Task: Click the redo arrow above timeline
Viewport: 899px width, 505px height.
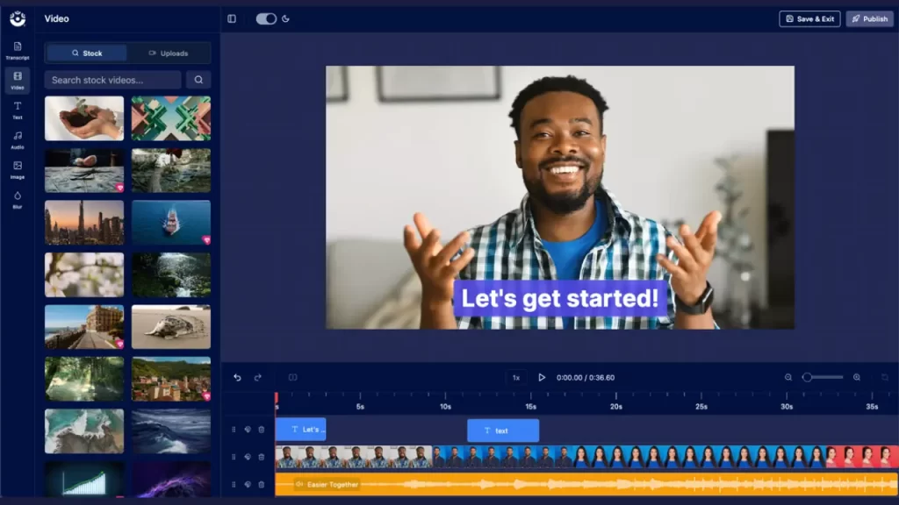Action: click(258, 378)
